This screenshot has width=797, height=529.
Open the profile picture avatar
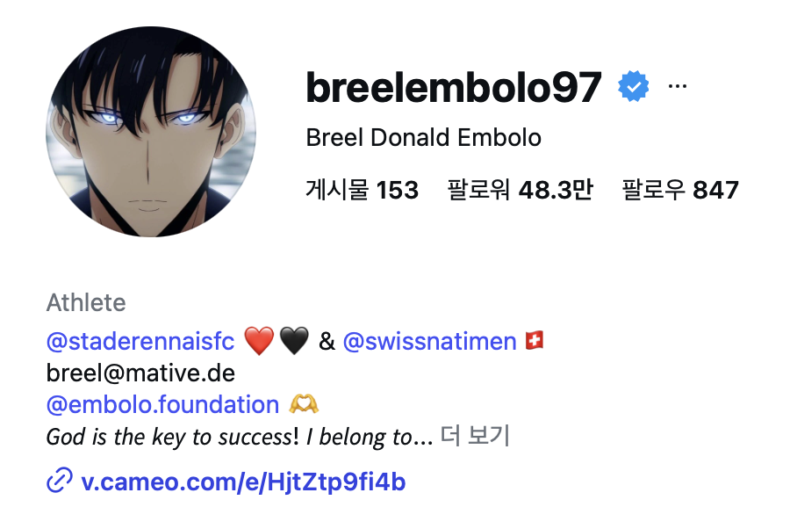pos(150,132)
